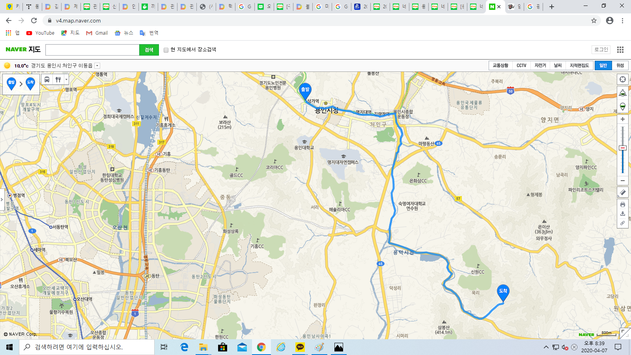Activate the street view (거리뷰) icon
631x355 pixels.
623,93
